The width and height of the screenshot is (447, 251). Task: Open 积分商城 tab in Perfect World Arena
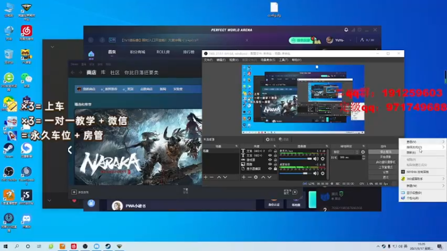coord(137,52)
